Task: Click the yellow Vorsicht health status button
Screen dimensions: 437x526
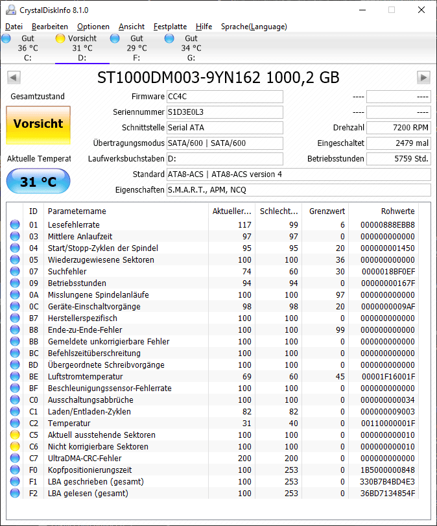Action: [x=38, y=125]
